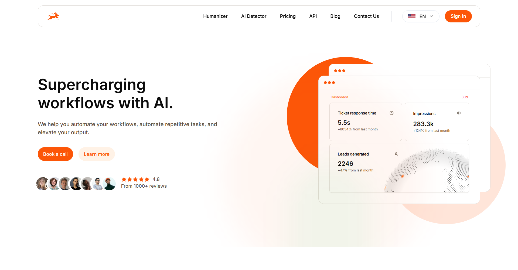The image size is (518, 270).
Task: Click the eye icon on Impressions card
Action: [459, 113]
